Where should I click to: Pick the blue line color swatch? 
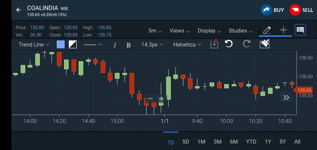click(61, 45)
